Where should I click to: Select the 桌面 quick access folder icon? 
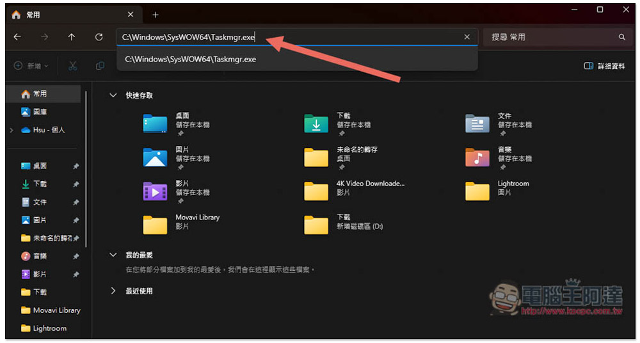click(155, 124)
